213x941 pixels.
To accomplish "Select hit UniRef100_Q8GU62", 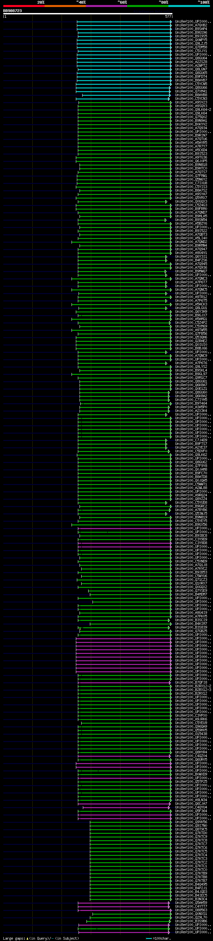I will (x=191, y=462).
